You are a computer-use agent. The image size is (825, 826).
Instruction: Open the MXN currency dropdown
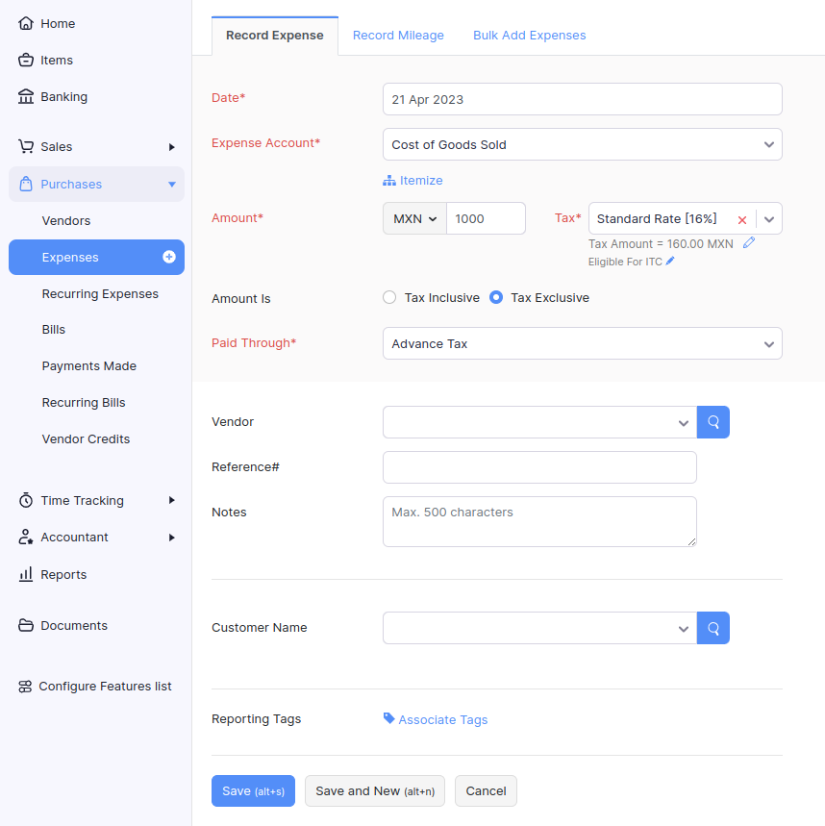click(413, 218)
